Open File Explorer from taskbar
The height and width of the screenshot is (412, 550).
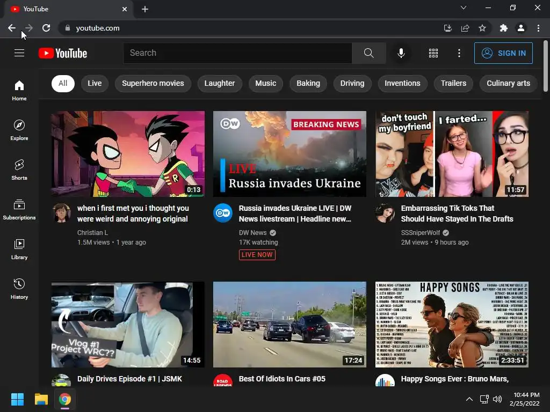coord(41,399)
